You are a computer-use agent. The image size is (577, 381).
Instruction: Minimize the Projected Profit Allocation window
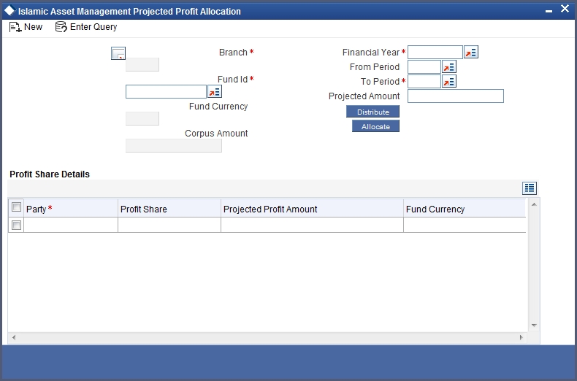pyautogui.click(x=549, y=12)
